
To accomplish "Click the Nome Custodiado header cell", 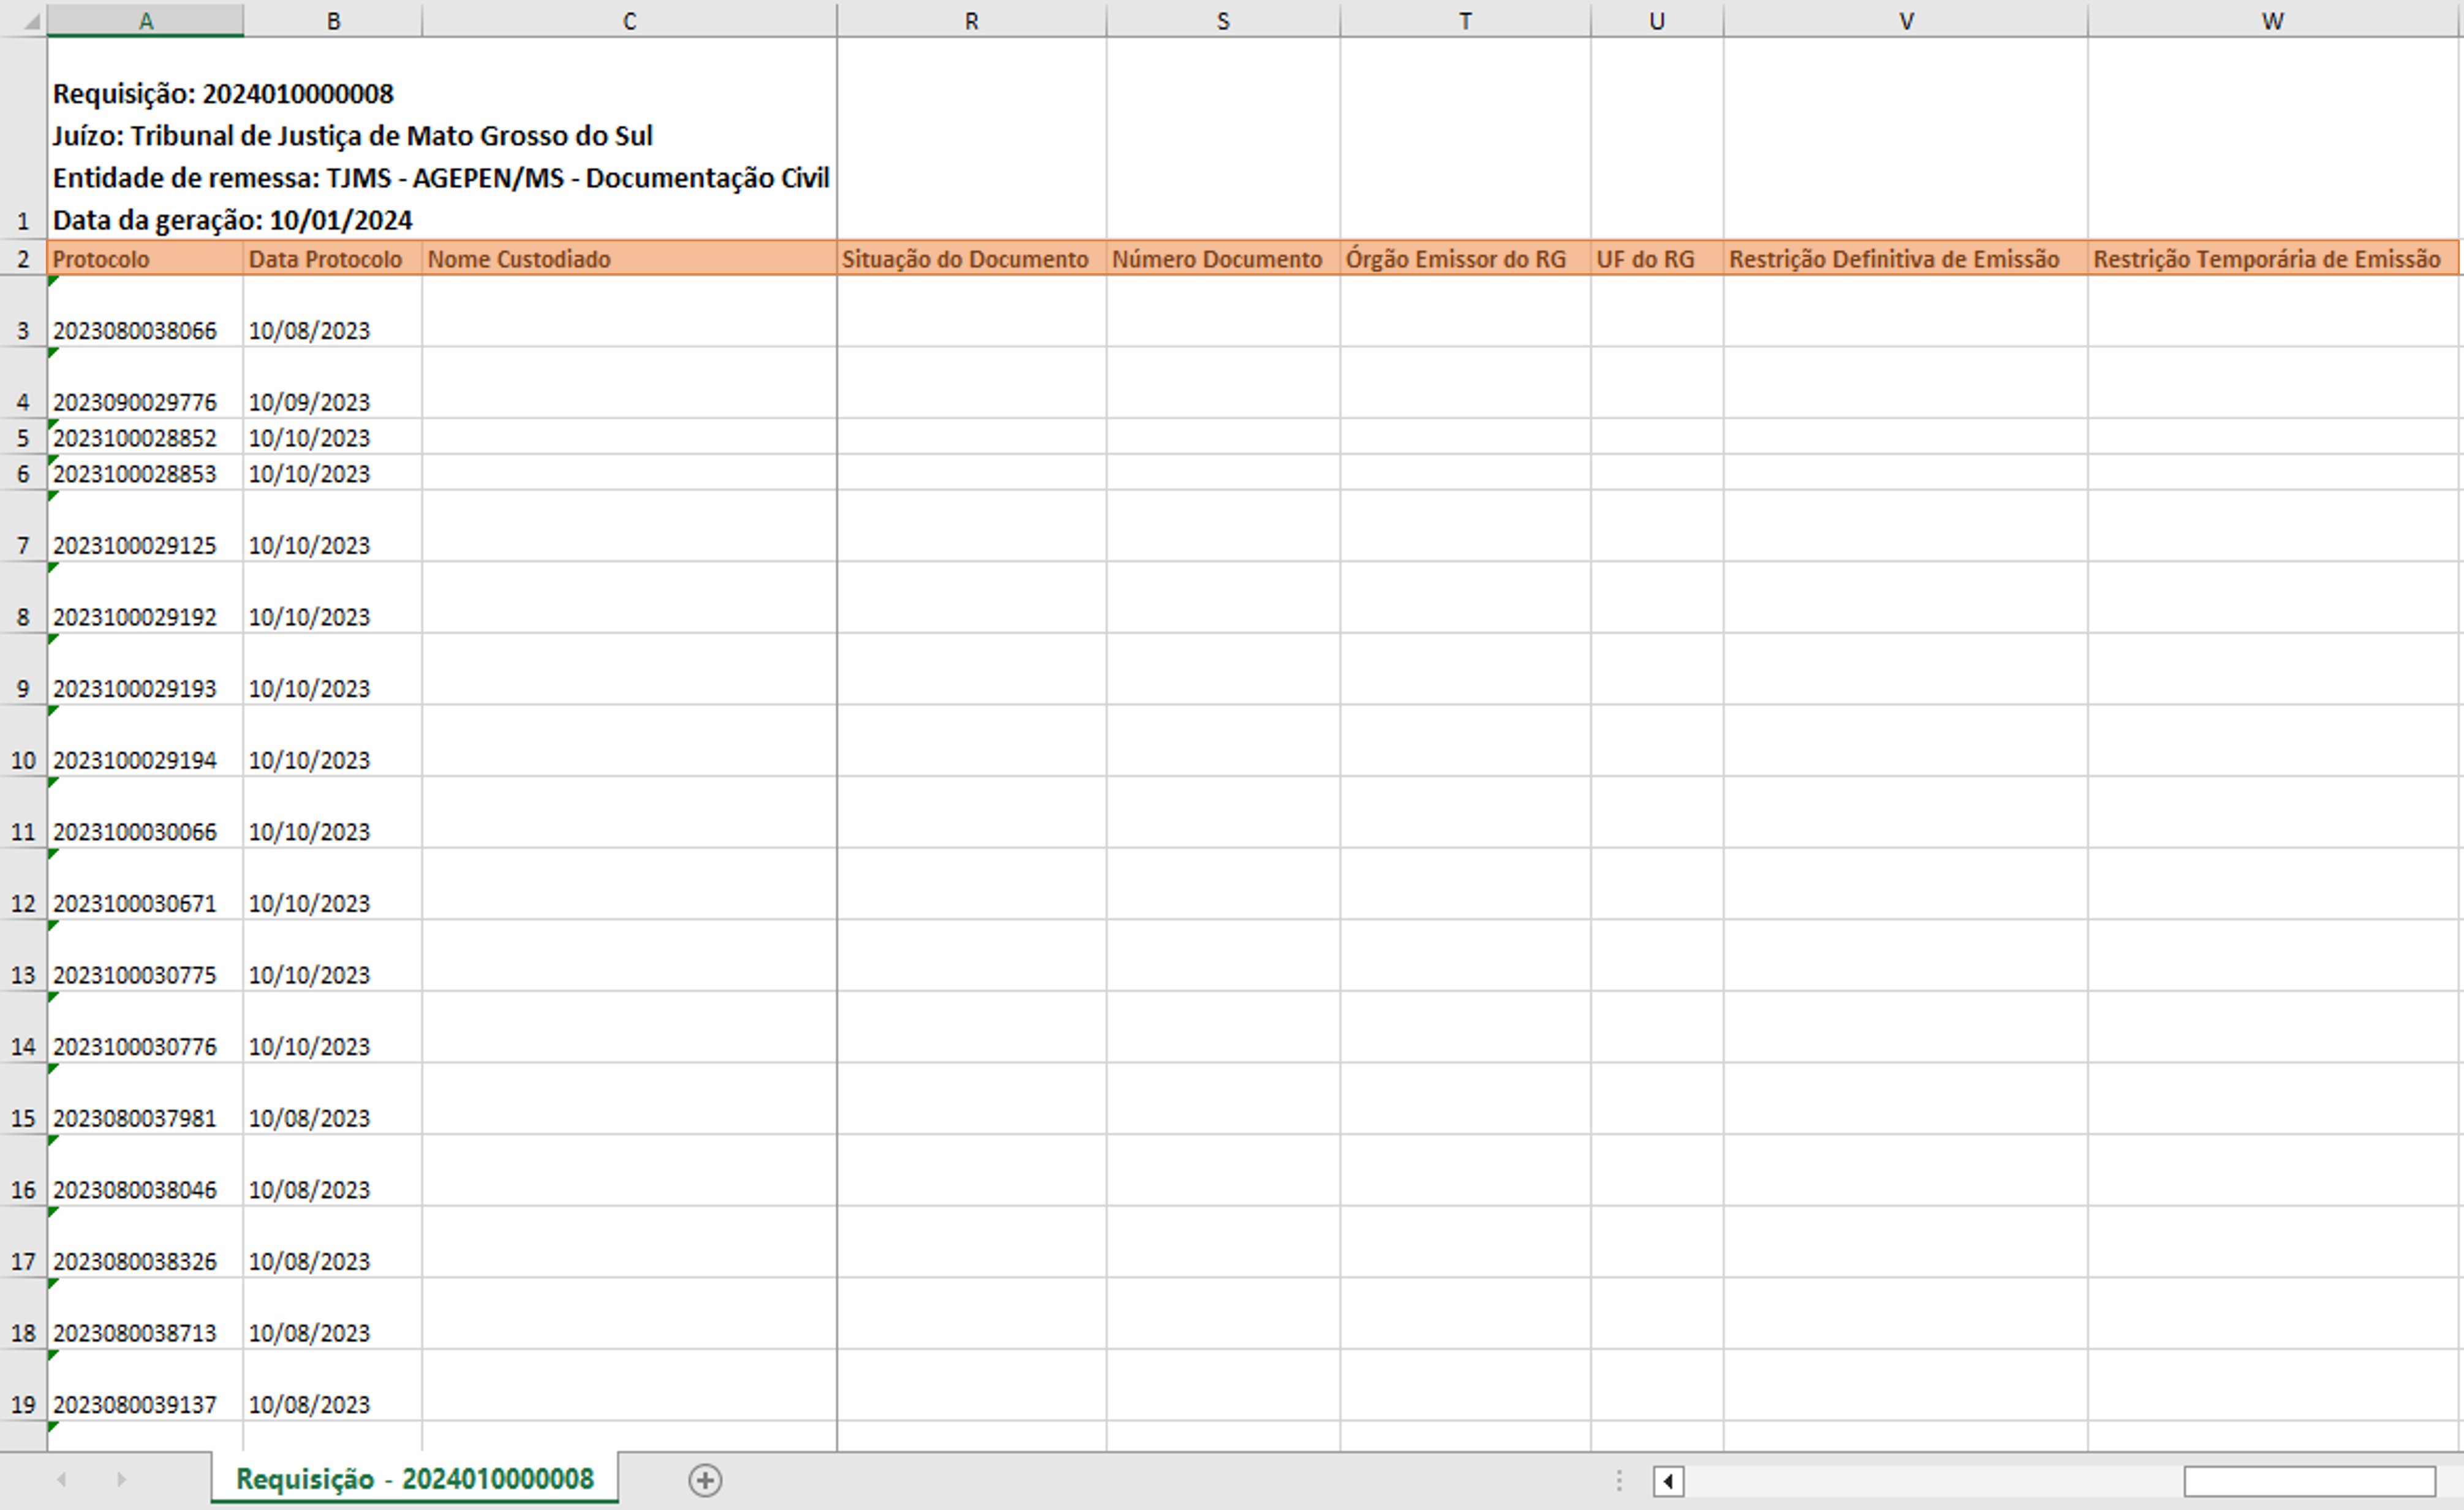I will 629,258.
